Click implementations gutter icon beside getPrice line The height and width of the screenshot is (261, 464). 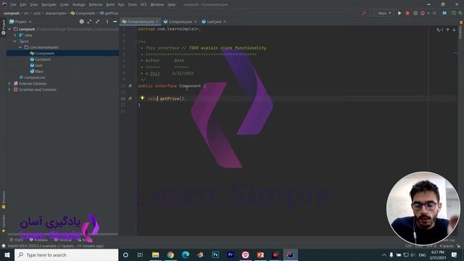pos(130,99)
